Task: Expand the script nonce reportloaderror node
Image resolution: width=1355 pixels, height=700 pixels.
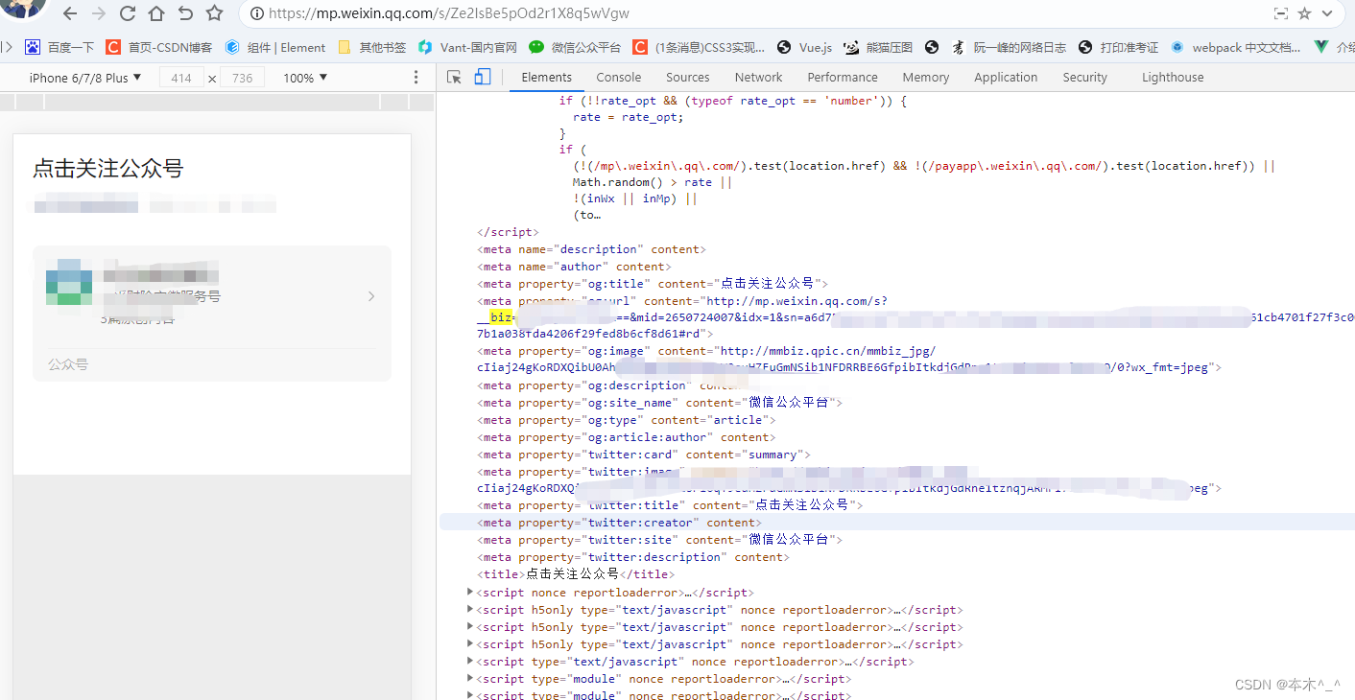Action: [x=471, y=592]
